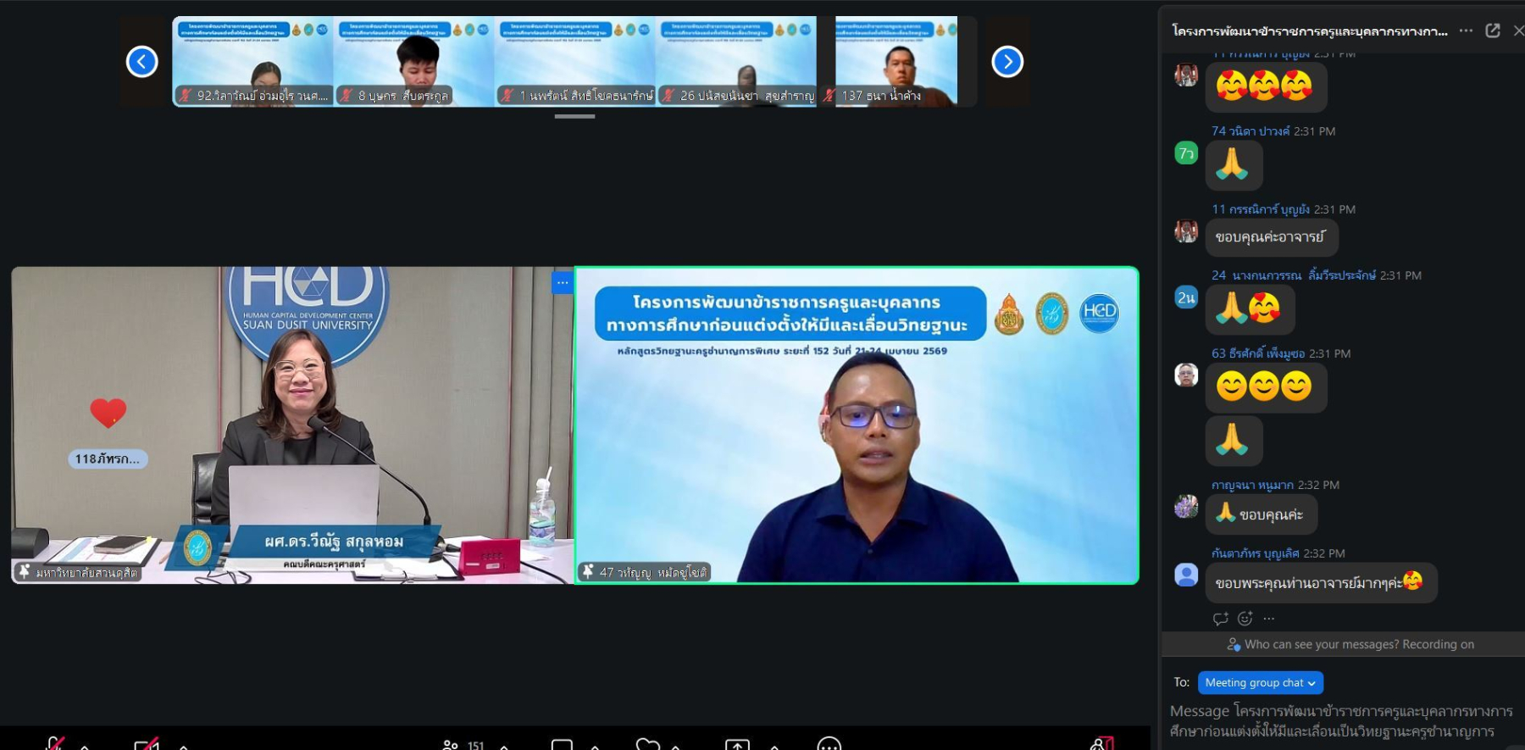
Task: Turn on the camera video
Action: coord(146,745)
